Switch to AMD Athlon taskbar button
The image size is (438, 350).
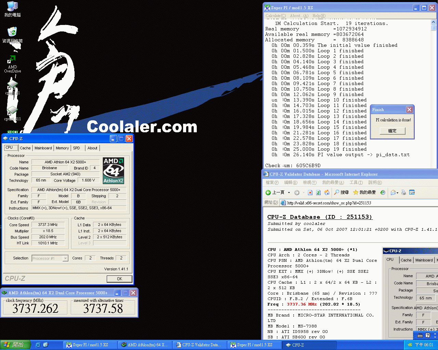pos(145,345)
